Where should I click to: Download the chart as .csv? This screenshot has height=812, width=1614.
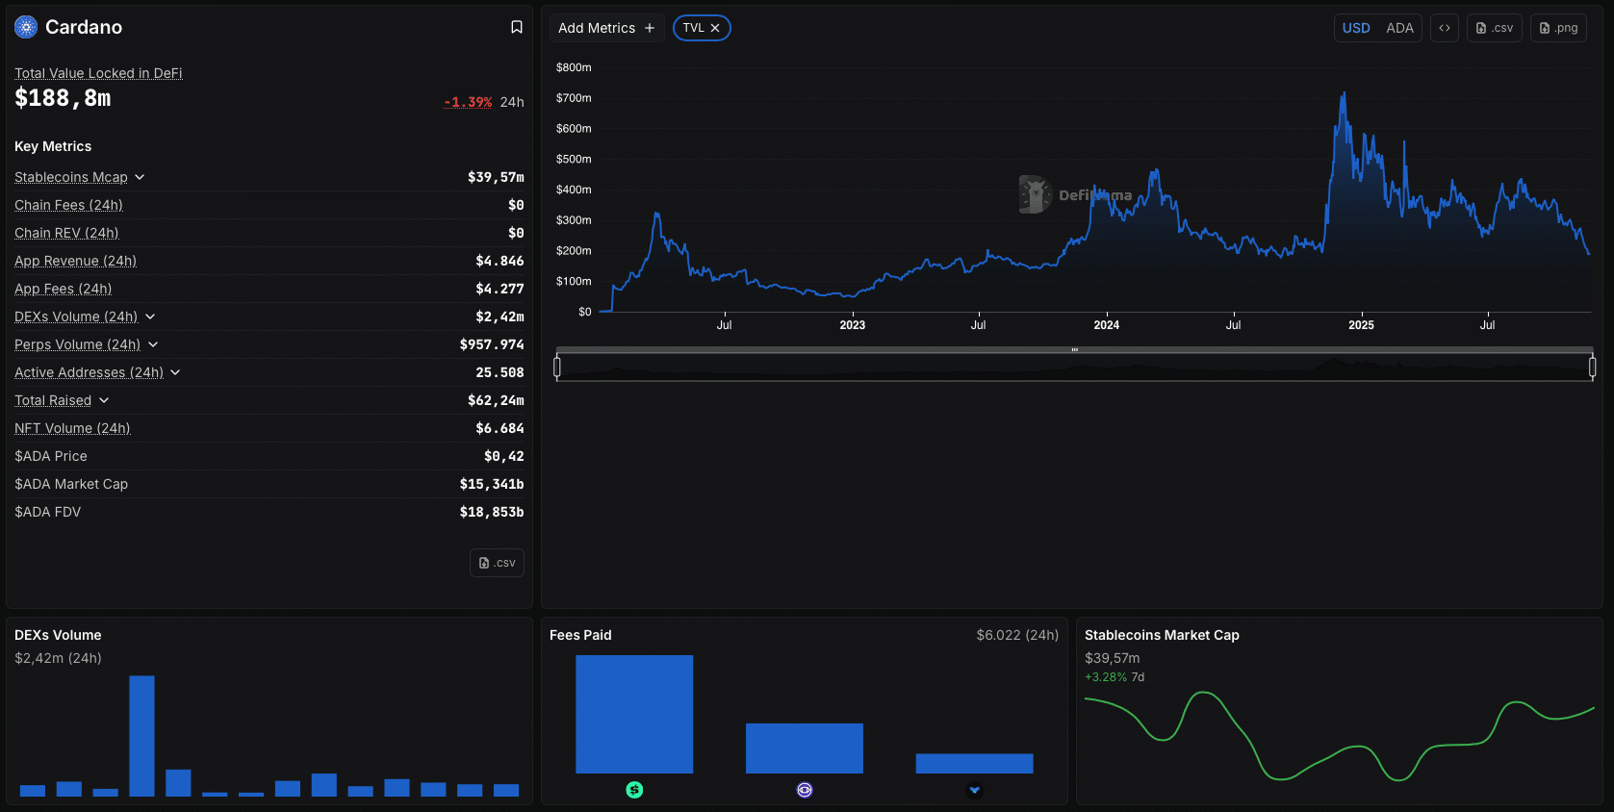click(1495, 28)
